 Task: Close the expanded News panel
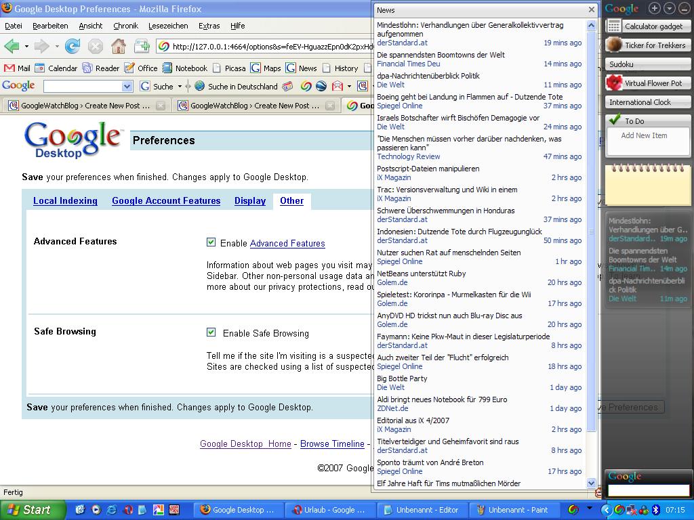click(x=591, y=9)
